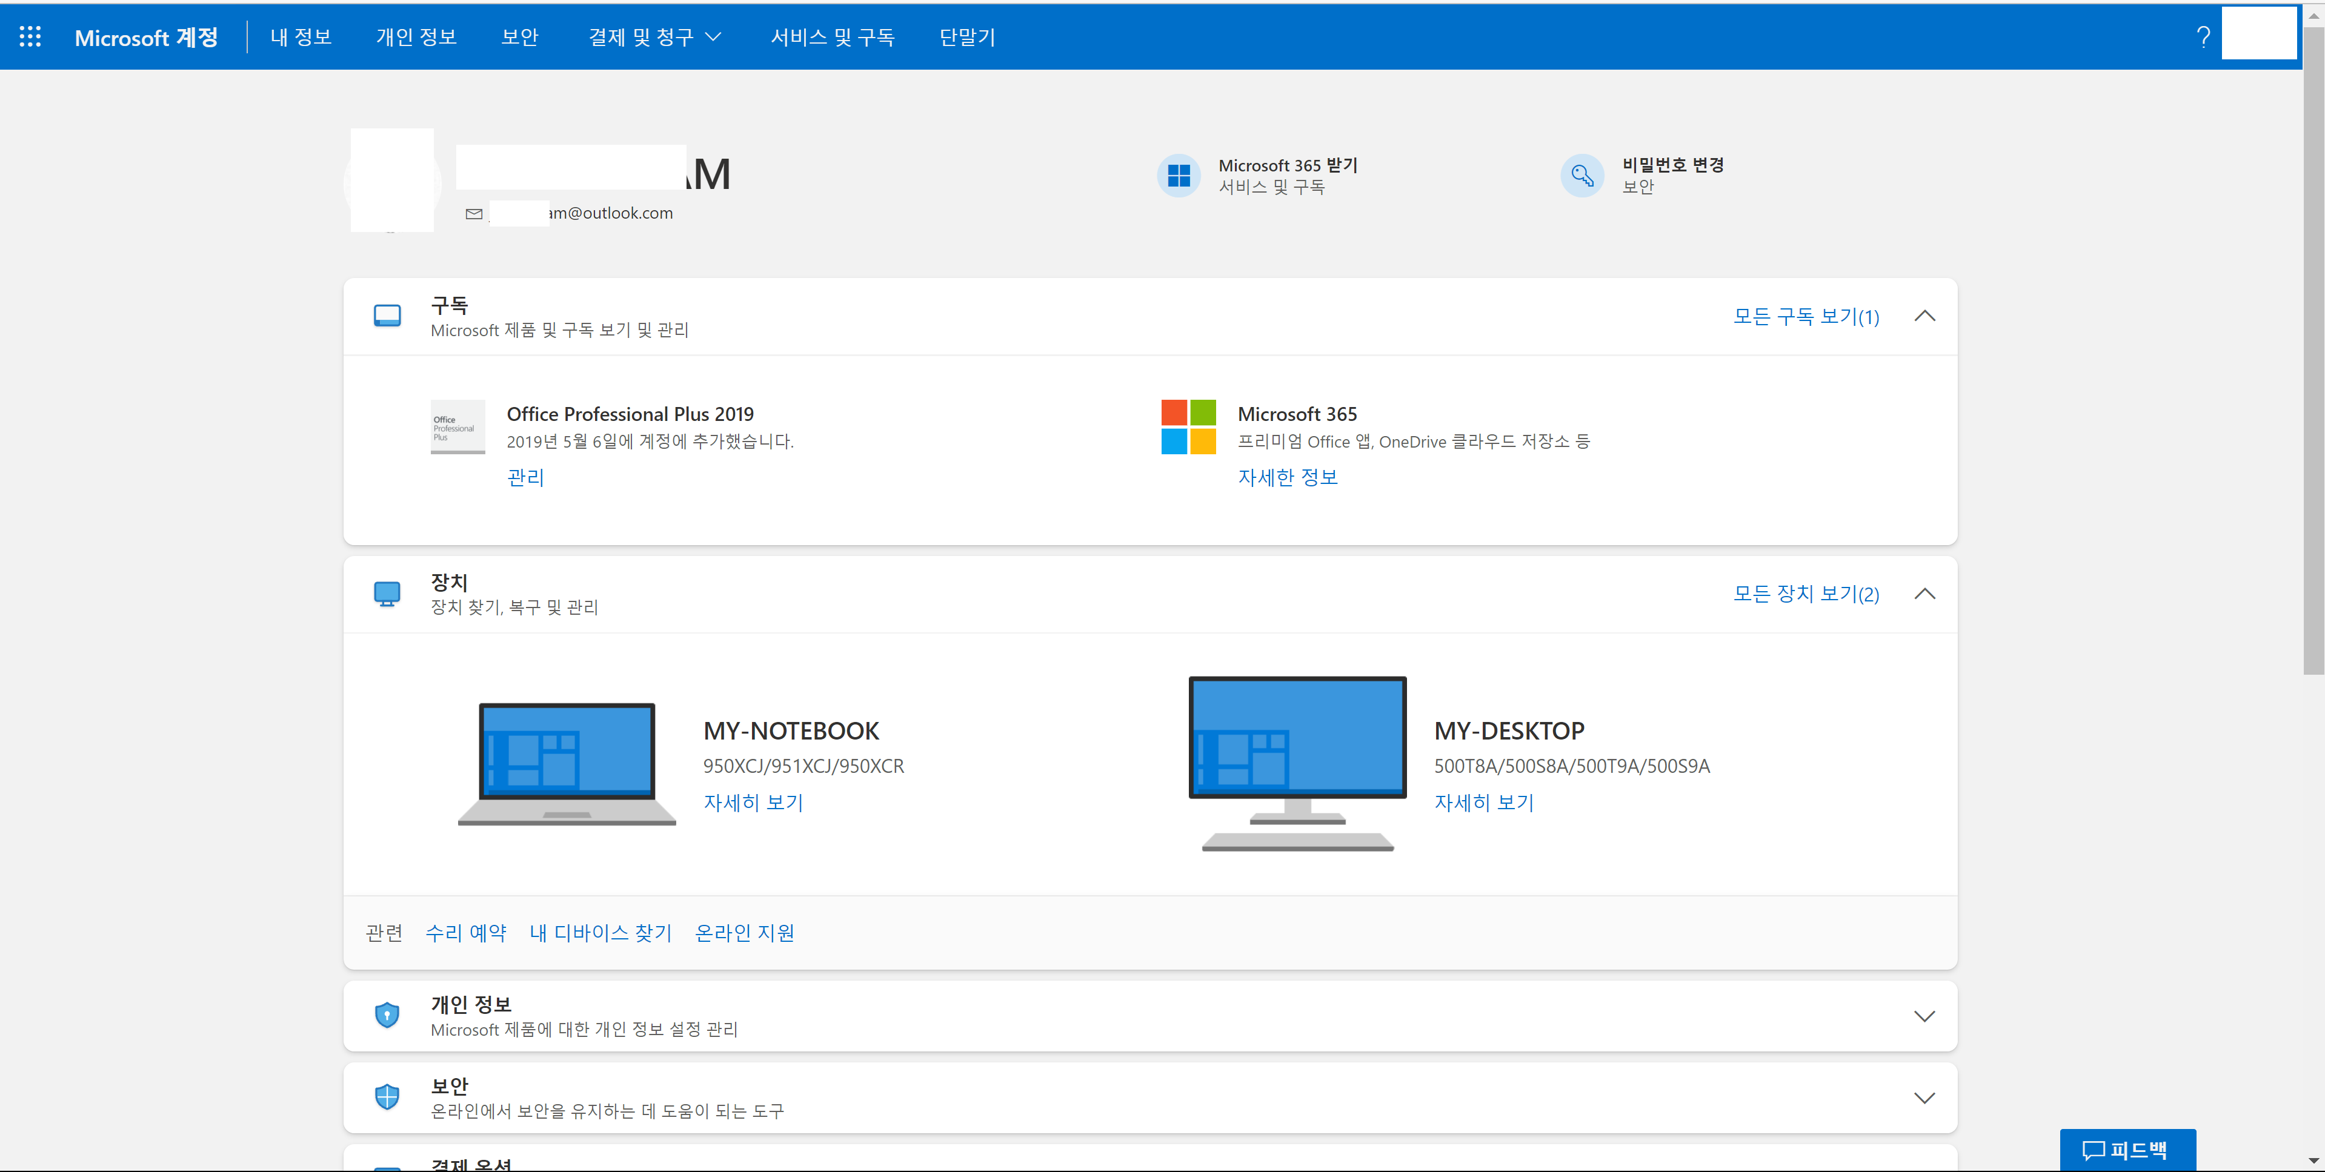Open 모든 구독 보기(1) link
This screenshot has height=1172, width=2325.
[x=1806, y=317]
